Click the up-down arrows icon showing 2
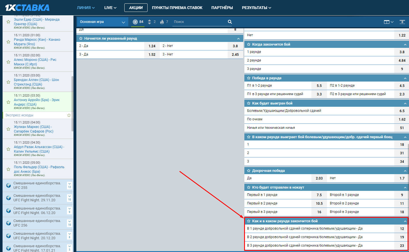This screenshot has height=252, width=409. 150,22
